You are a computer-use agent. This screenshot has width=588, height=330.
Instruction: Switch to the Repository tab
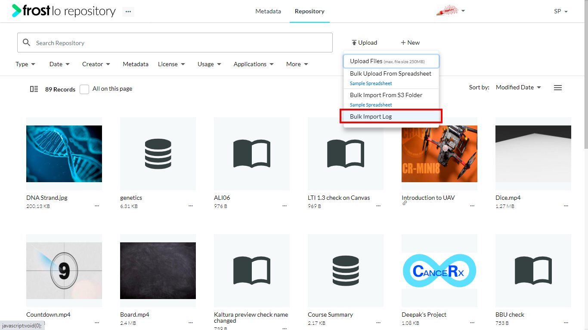click(x=309, y=11)
